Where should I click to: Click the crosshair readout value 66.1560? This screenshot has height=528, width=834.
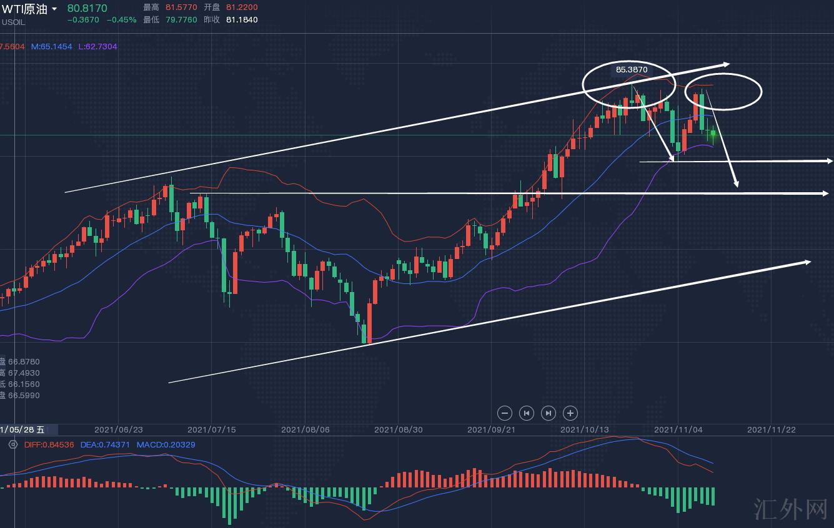pyautogui.click(x=23, y=384)
